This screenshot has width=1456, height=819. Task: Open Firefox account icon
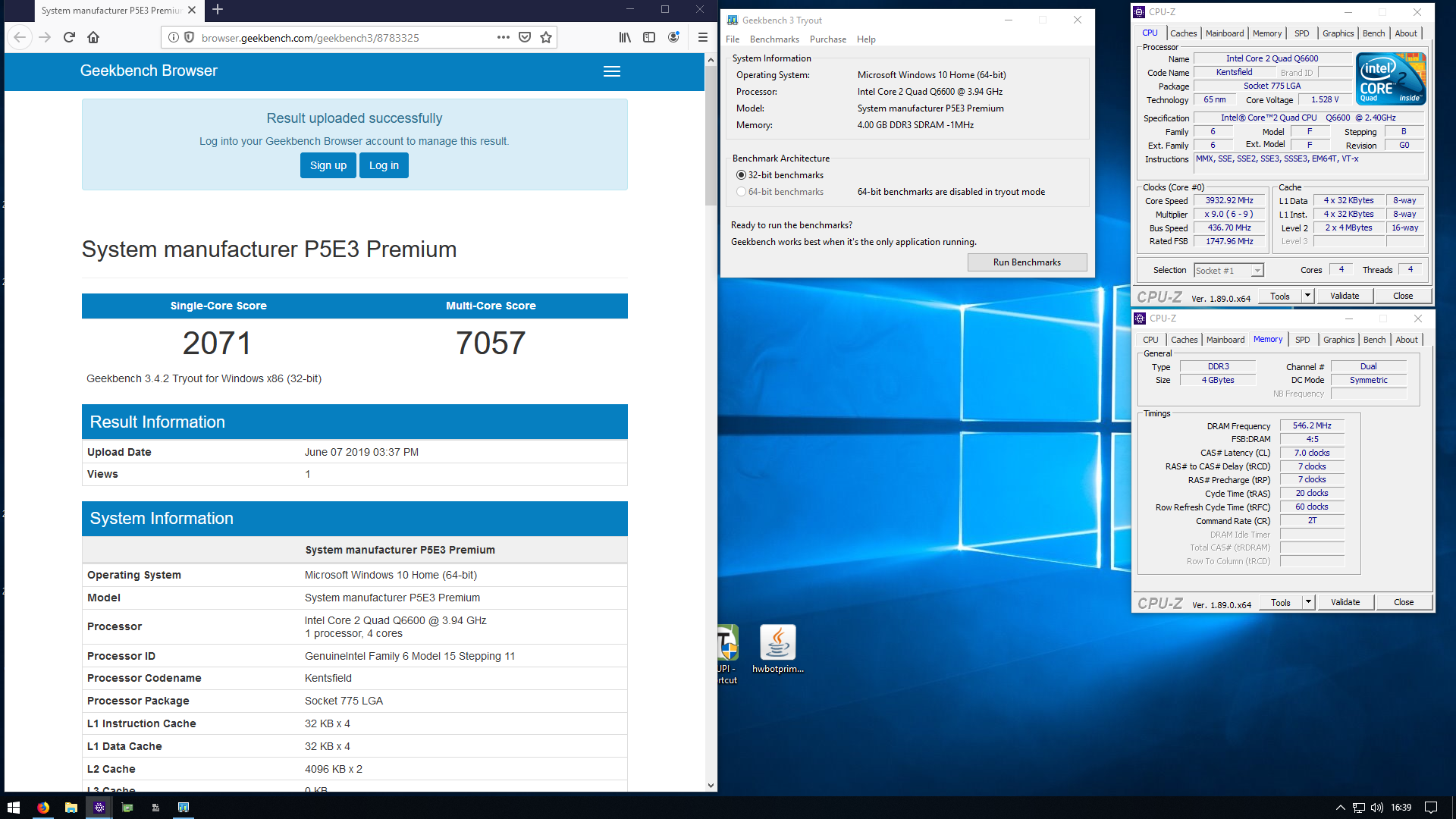point(673,37)
